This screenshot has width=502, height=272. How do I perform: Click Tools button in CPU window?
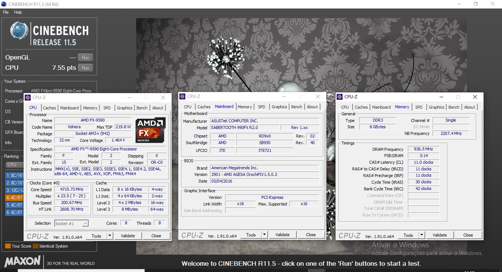[96, 236]
